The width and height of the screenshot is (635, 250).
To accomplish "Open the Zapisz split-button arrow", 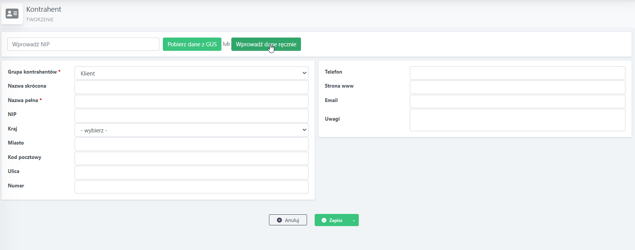I will tap(354, 220).
